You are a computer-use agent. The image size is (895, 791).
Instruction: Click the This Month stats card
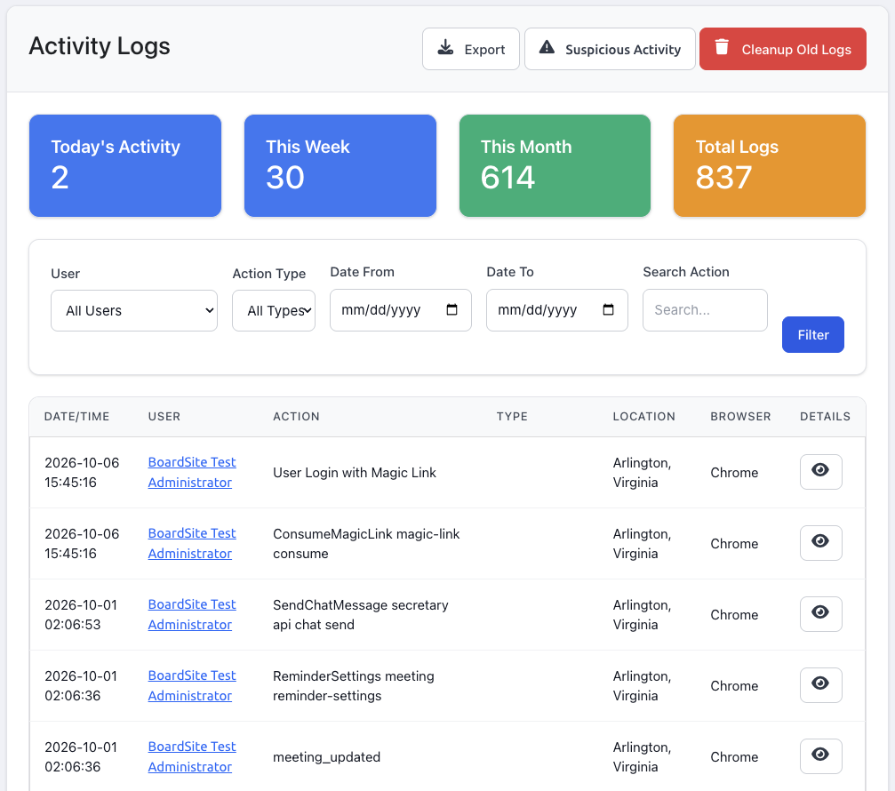(555, 165)
